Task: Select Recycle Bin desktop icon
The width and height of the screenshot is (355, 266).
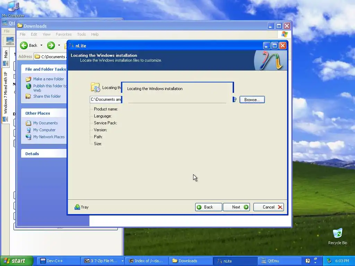Action: coord(338,236)
